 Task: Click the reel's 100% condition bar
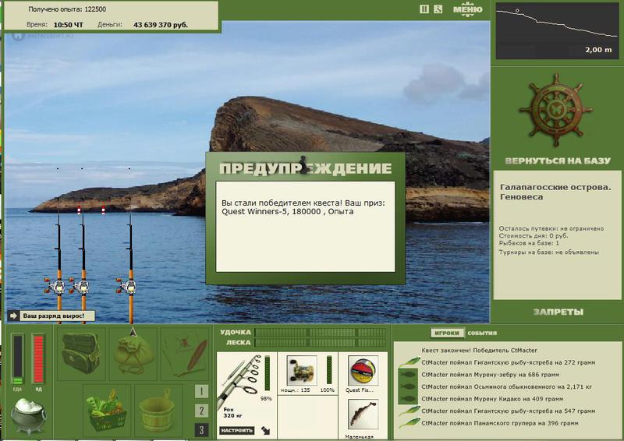click(329, 370)
